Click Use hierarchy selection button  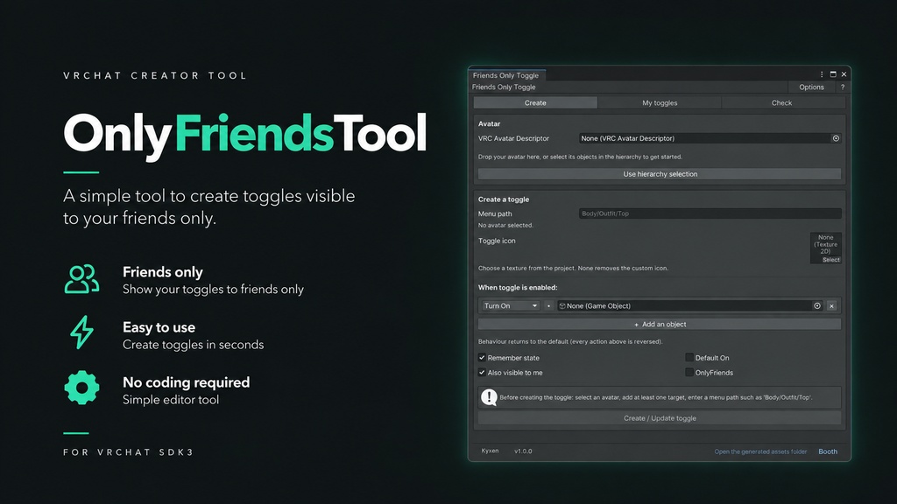click(660, 174)
